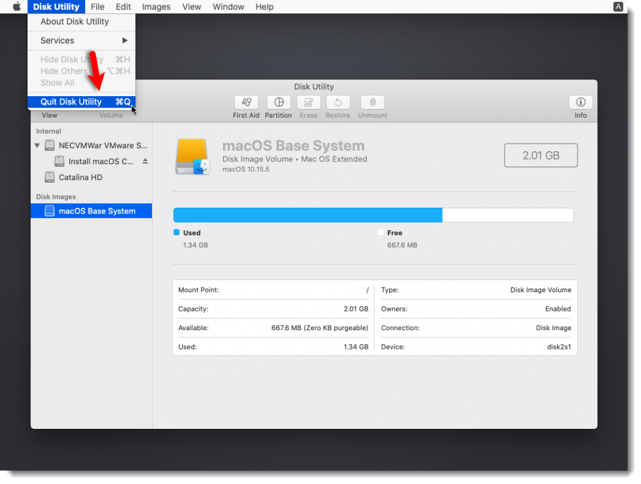
Task: Run First Aid on the selected volume
Action: (x=246, y=103)
